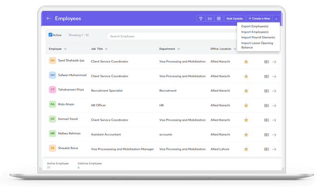This screenshot has height=191, width=322.
Task: Expand the Office Location column chevron
Action: (x=234, y=49)
